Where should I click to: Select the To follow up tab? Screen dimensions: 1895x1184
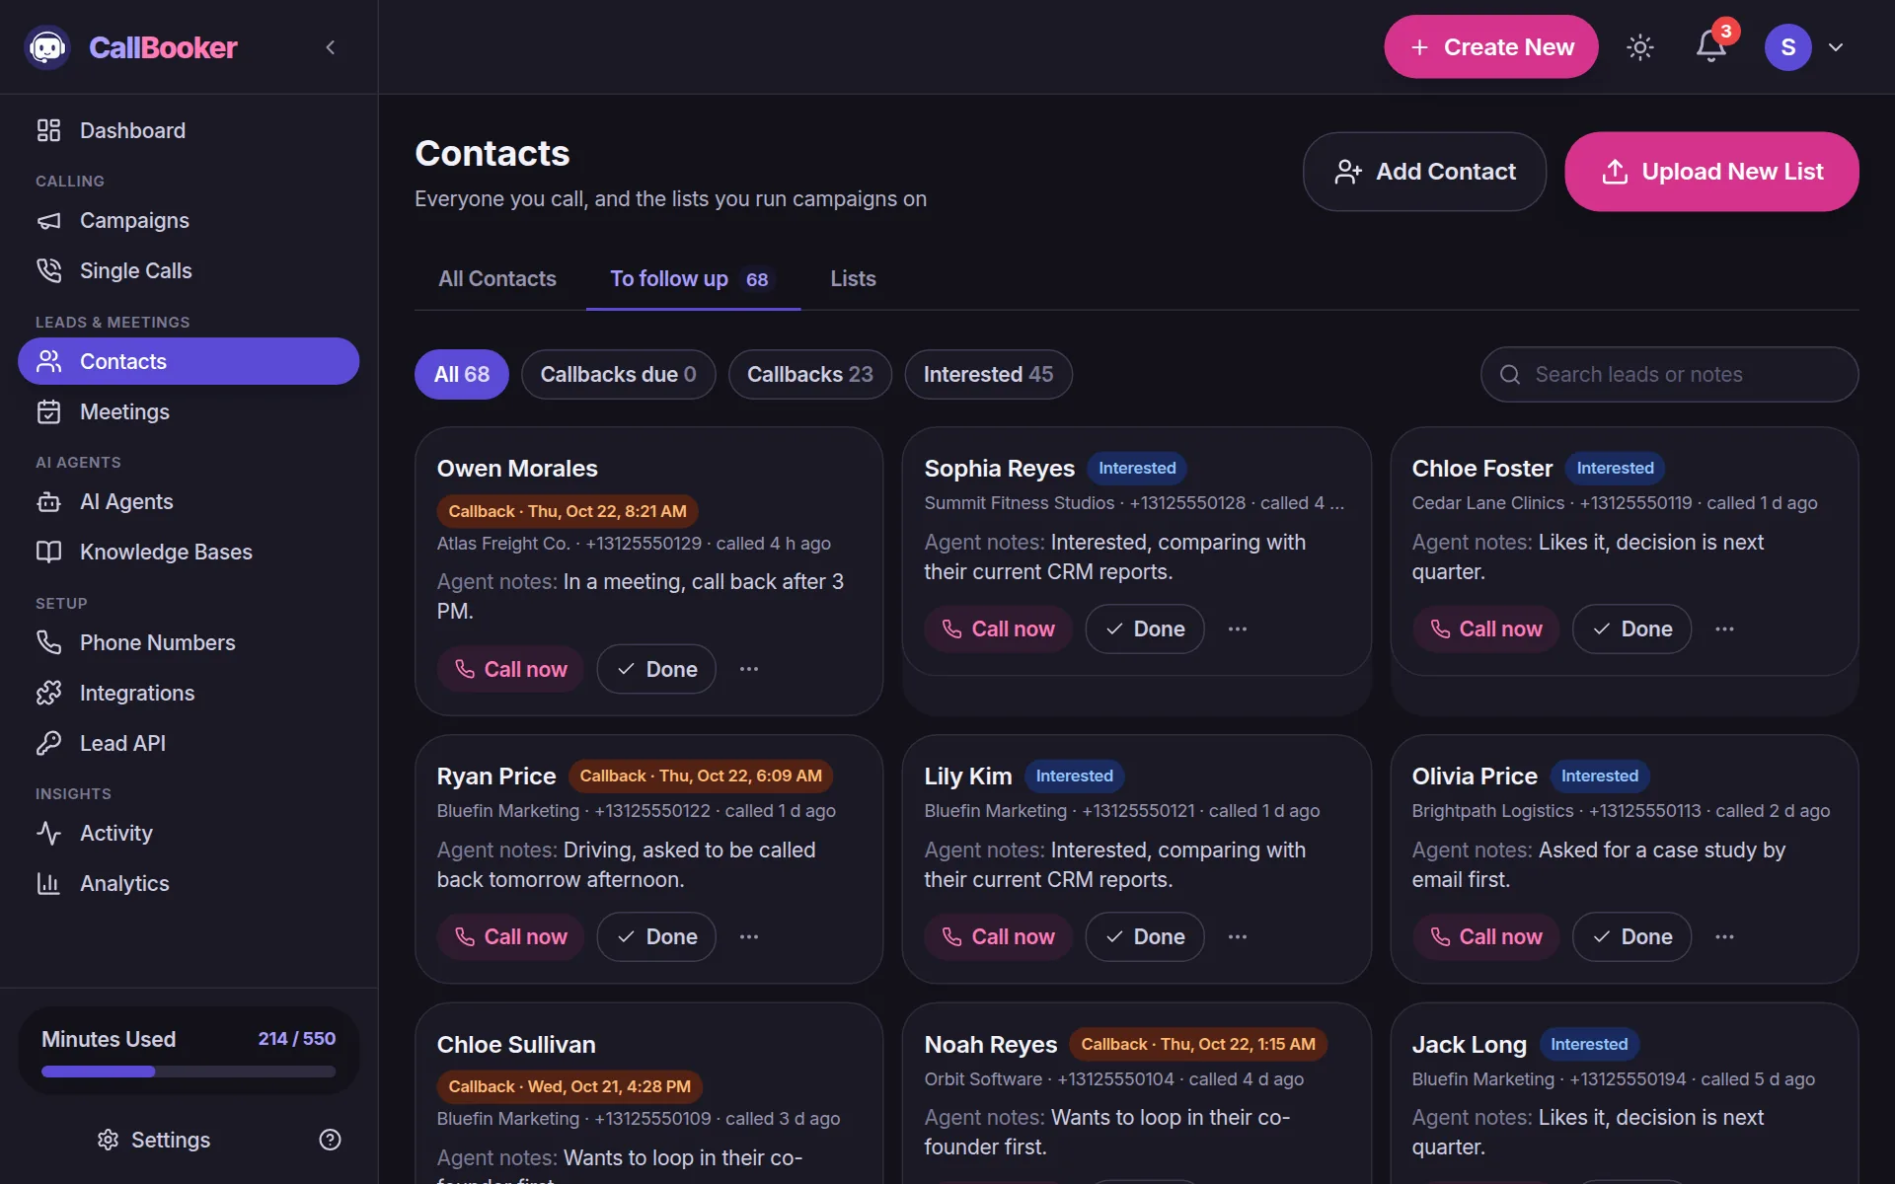(x=693, y=279)
